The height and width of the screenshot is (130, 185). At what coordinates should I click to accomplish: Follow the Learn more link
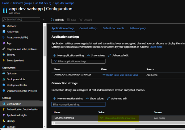coord(156,47)
